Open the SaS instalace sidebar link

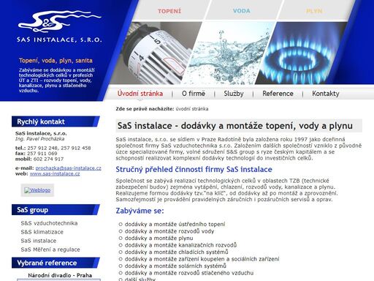(39, 241)
